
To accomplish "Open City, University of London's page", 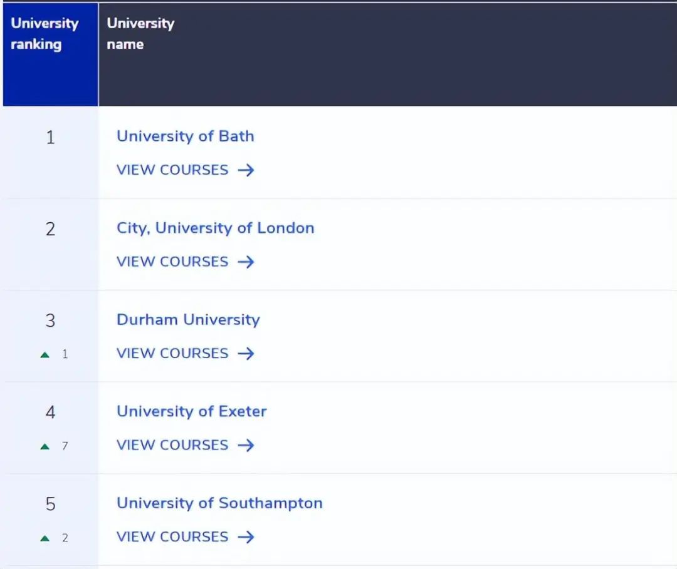I will pyautogui.click(x=215, y=228).
